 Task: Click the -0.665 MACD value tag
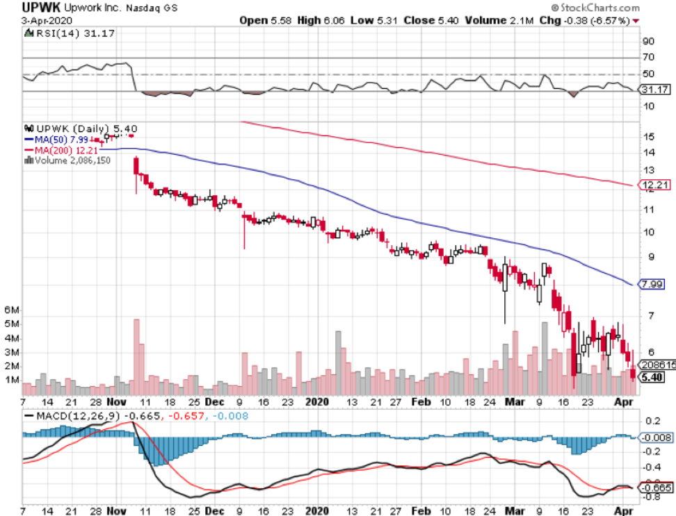[656, 488]
